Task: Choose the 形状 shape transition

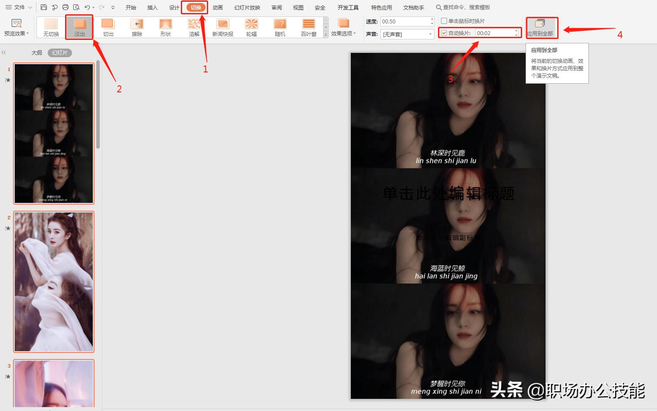Action: click(x=165, y=27)
